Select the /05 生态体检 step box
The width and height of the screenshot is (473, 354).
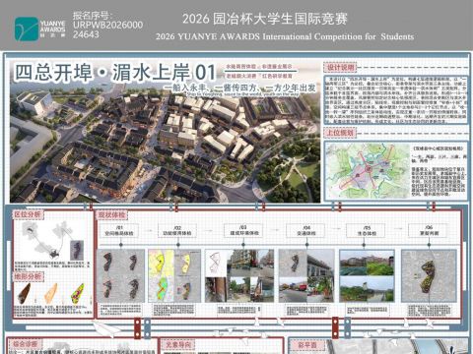pos(367,230)
